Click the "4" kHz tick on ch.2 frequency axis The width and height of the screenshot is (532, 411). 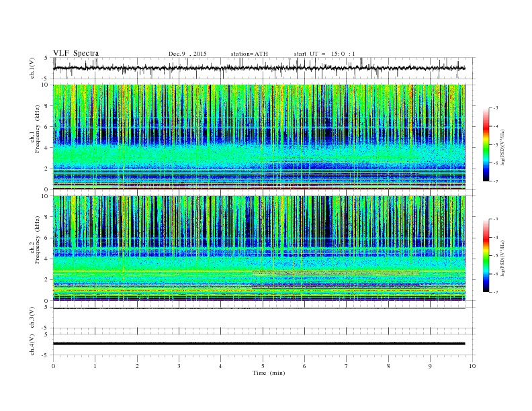point(46,259)
